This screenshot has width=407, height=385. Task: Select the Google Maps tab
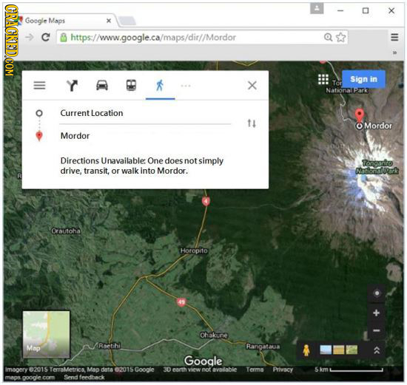(65, 21)
